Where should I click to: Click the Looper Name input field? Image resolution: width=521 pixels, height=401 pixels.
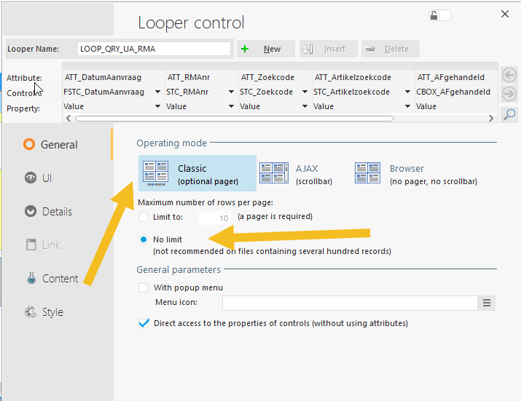pos(154,49)
